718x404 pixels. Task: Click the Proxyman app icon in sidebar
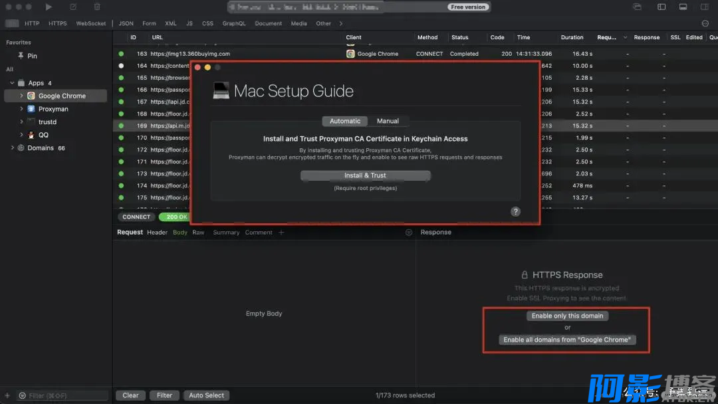(31, 109)
